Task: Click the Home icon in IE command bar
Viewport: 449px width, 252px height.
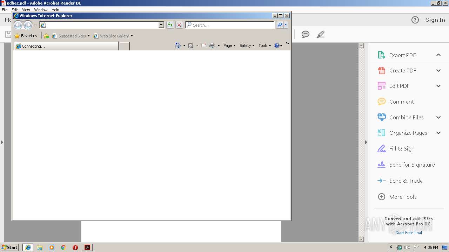Action: click(178, 45)
